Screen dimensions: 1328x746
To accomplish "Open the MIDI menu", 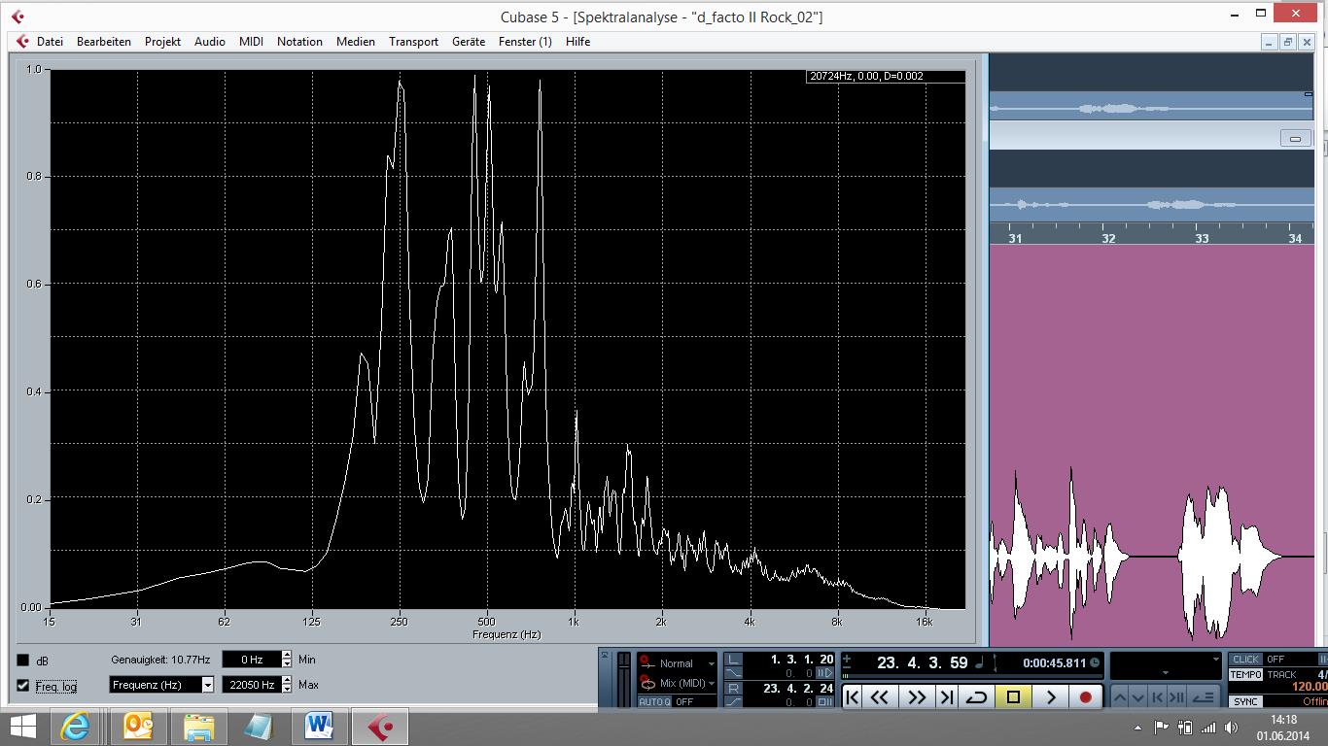I will [x=251, y=42].
